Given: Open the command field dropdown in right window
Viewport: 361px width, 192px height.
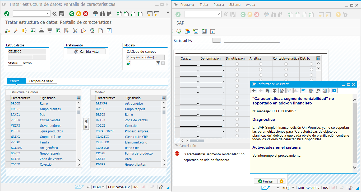Looking at the screenshot, I should (x=219, y=15).
